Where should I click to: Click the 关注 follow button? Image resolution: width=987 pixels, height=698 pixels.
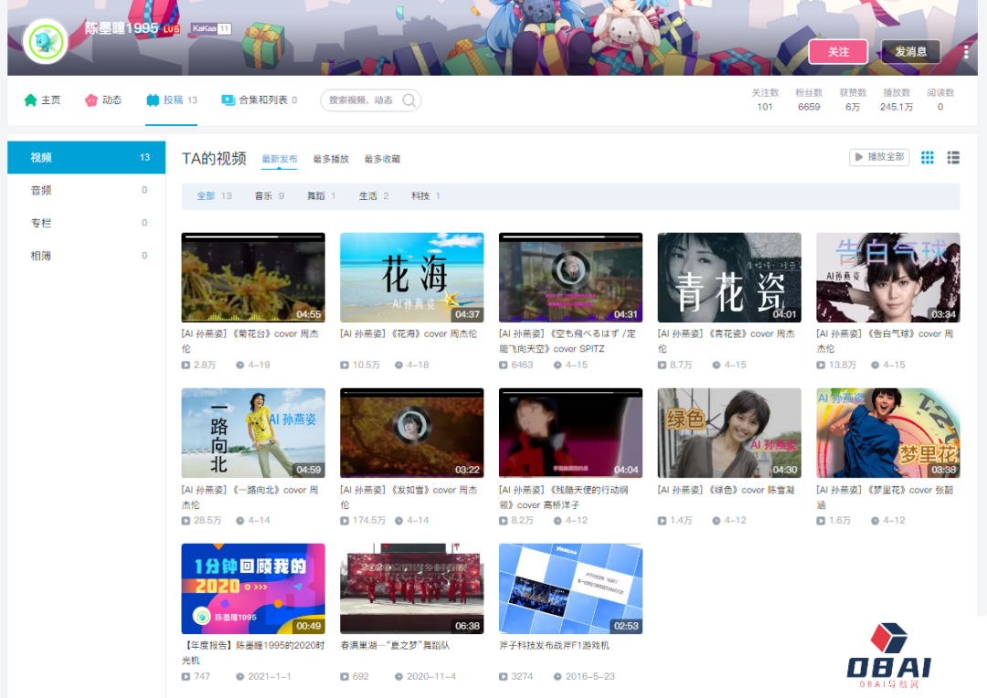click(x=838, y=52)
